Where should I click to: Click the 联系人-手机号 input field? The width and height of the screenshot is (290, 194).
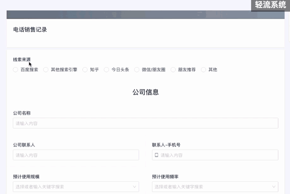(218, 155)
